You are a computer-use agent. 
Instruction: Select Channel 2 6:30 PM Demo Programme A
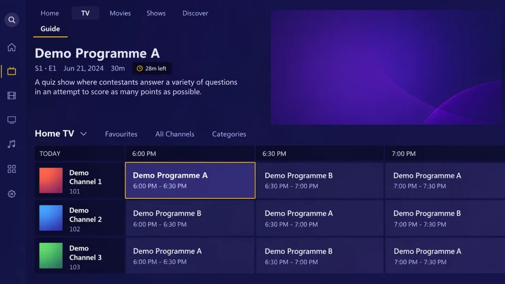pos(320,218)
